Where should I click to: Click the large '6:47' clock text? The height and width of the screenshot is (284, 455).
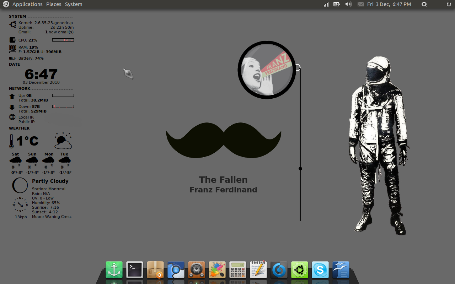(41, 74)
